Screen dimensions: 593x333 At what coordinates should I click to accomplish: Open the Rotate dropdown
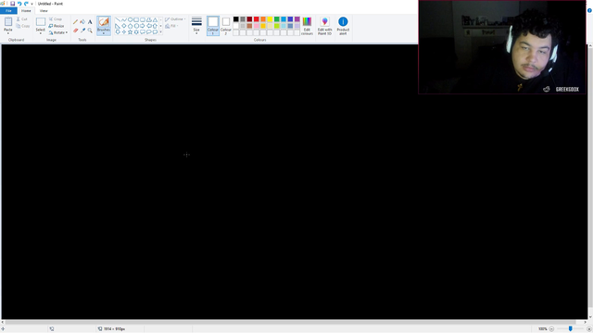(58, 32)
